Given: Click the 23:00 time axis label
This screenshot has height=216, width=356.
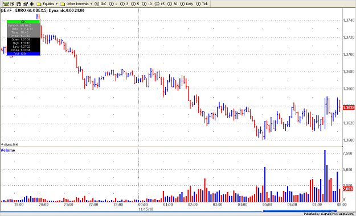Looking at the screenshot, I should 118,205.
